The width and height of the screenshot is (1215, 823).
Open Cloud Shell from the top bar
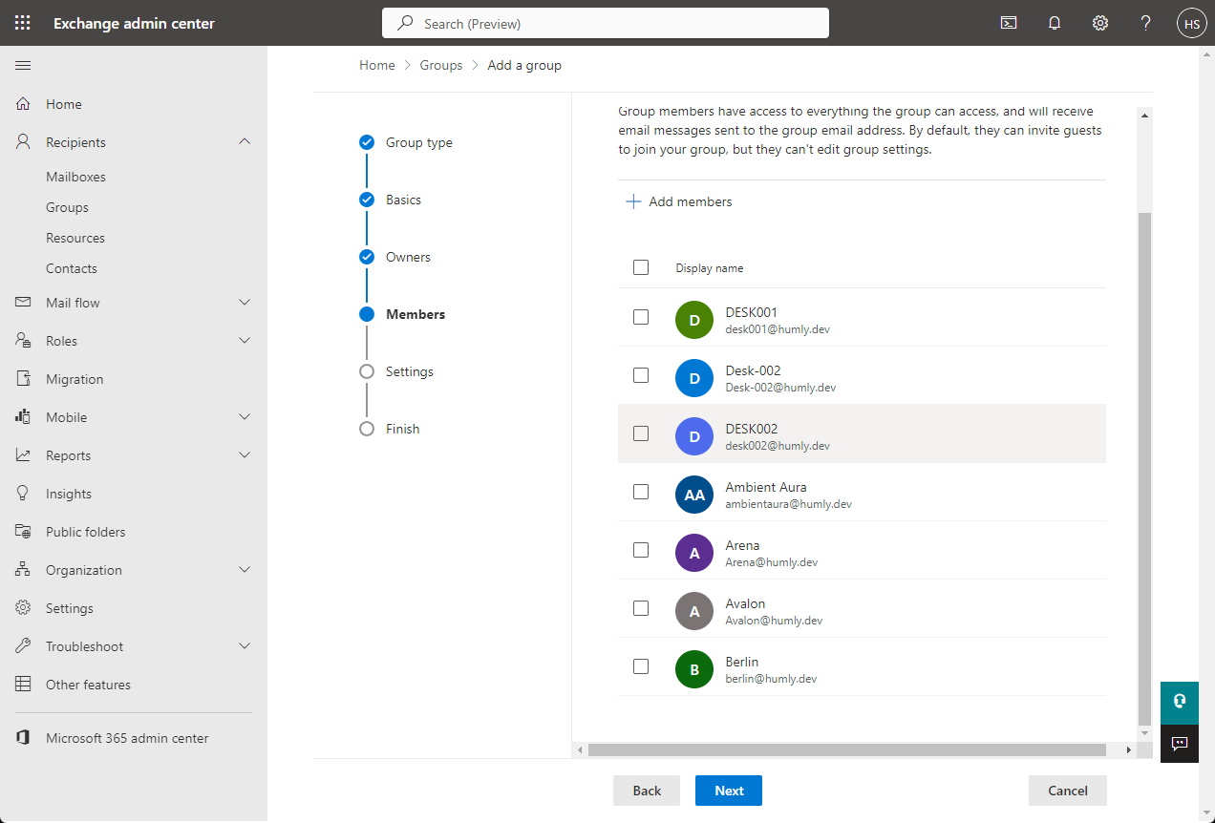coord(1008,22)
